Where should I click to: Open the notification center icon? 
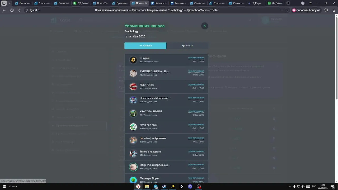pyautogui.click(x=332, y=187)
